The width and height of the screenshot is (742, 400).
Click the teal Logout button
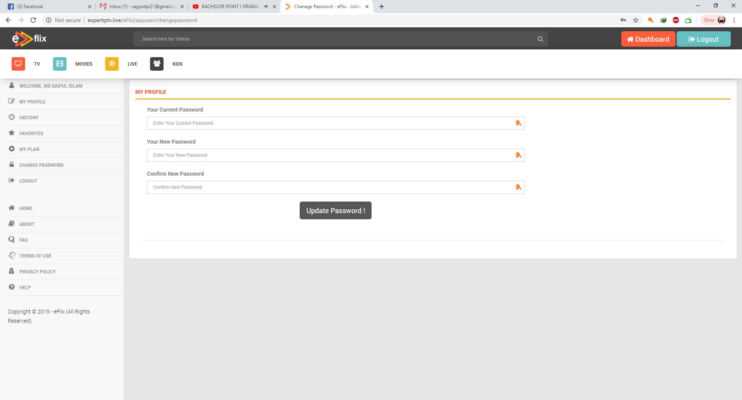click(x=703, y=39)
